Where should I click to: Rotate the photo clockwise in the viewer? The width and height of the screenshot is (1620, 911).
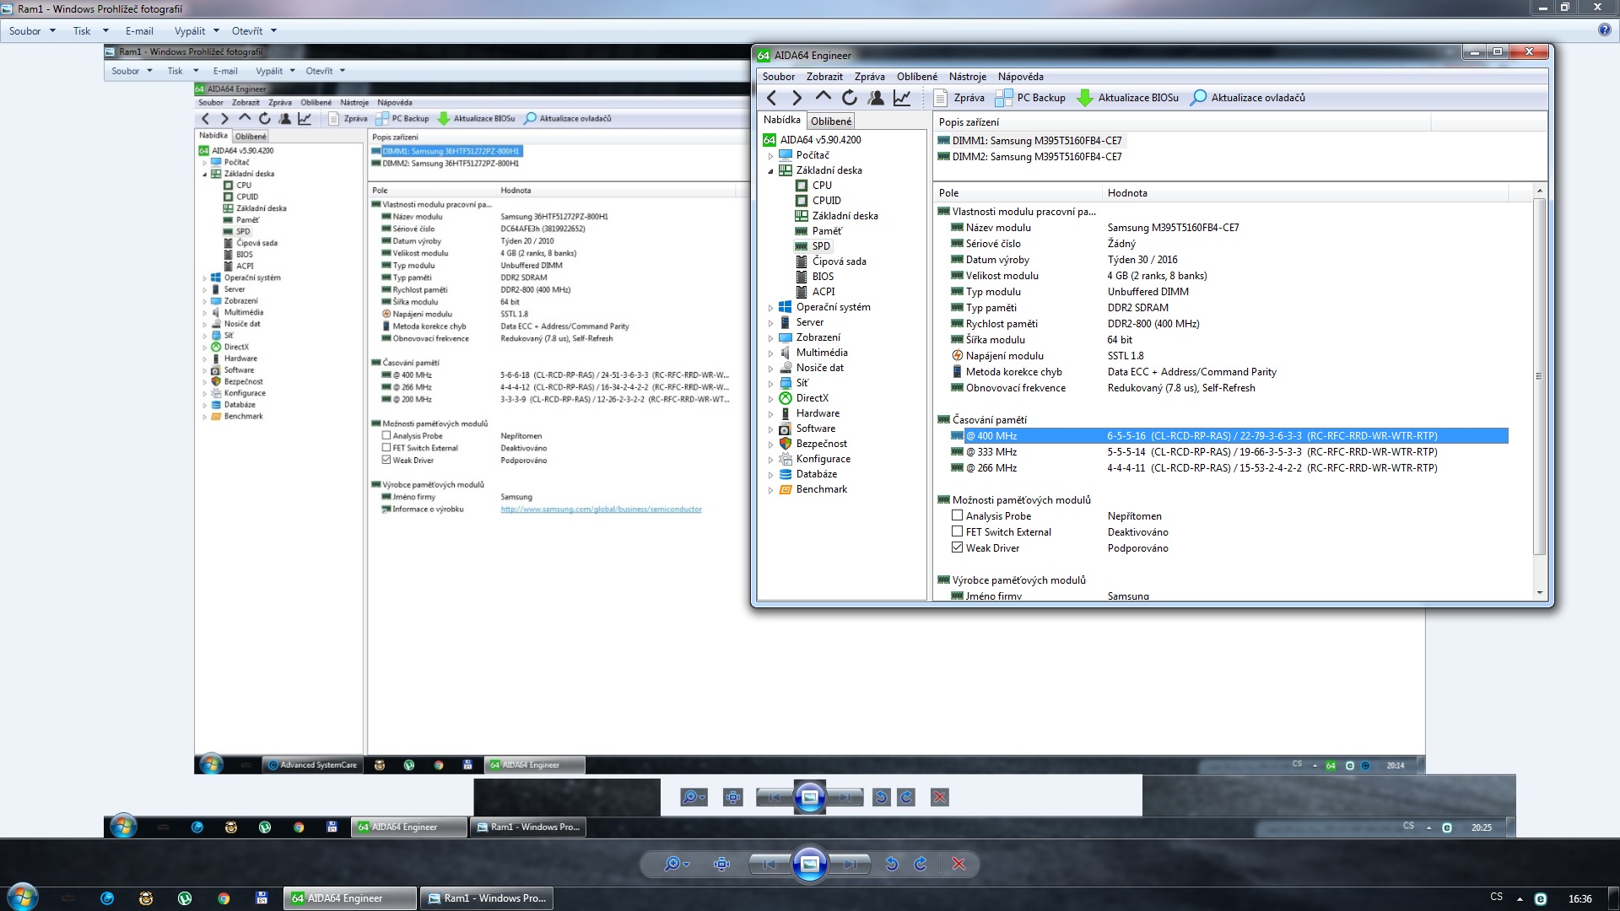921,864
